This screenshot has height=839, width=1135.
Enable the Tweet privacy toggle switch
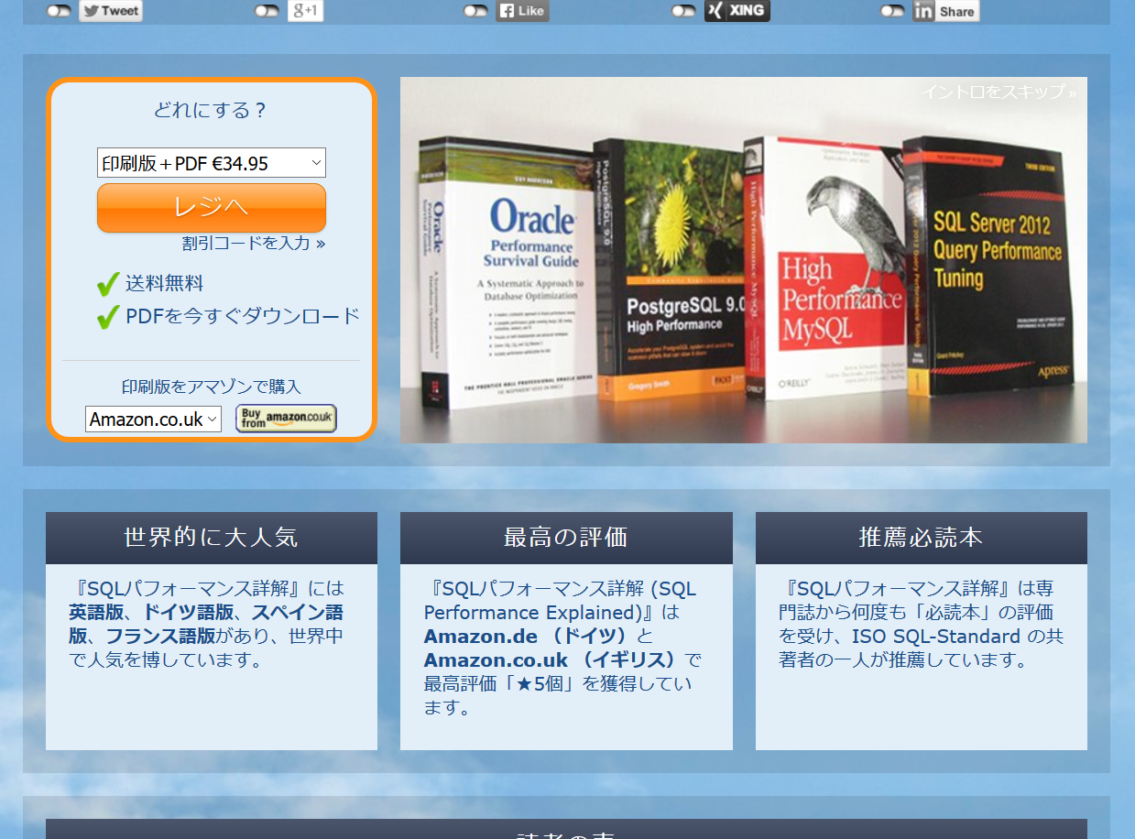click(x=59, y=11)
